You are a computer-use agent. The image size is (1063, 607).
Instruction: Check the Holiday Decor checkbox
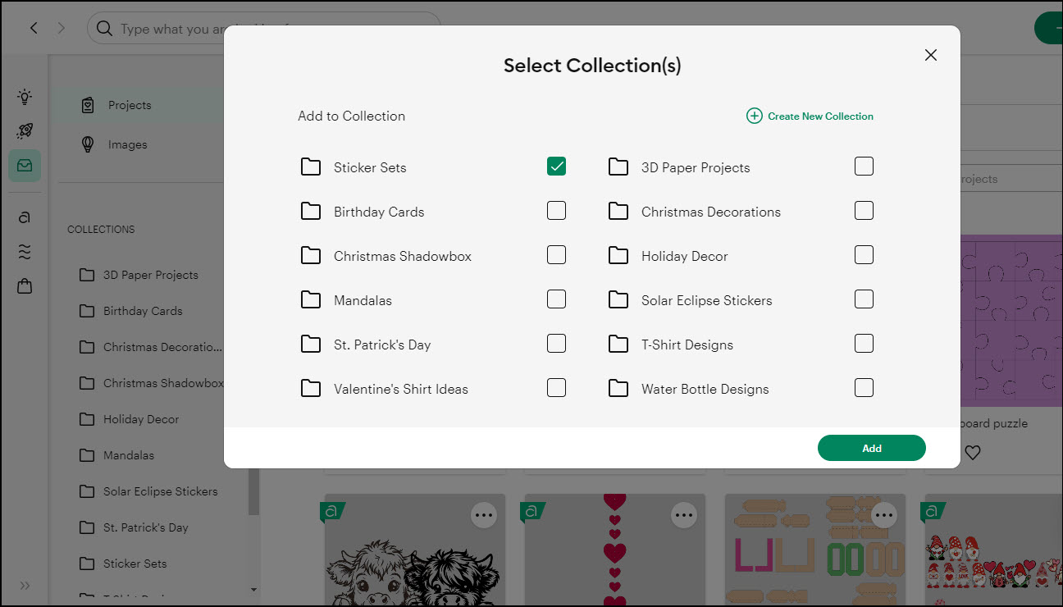point(864,254)
